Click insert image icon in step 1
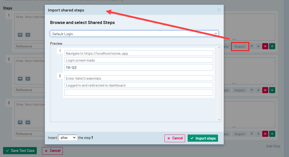 pos(20,35)
